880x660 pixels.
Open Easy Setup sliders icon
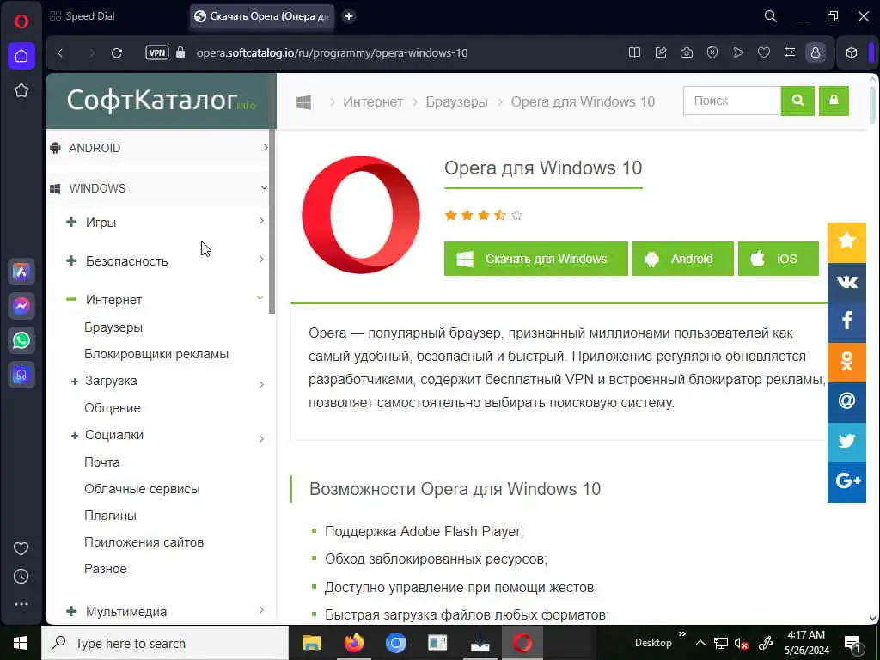pyautogui.click(x=790, y=52)
